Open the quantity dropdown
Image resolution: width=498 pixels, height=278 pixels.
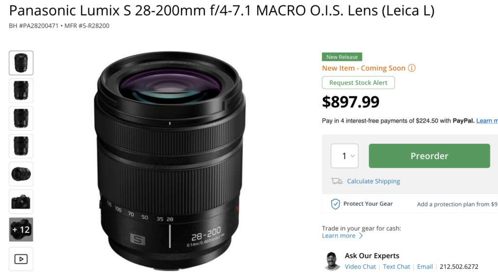tap(344, 156)
